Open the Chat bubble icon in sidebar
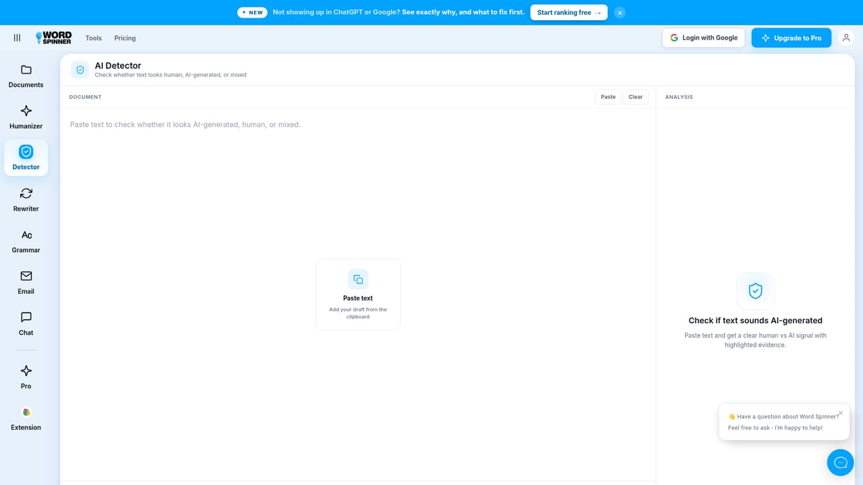This screenshot has height=485, width=863. pos(26,317)
